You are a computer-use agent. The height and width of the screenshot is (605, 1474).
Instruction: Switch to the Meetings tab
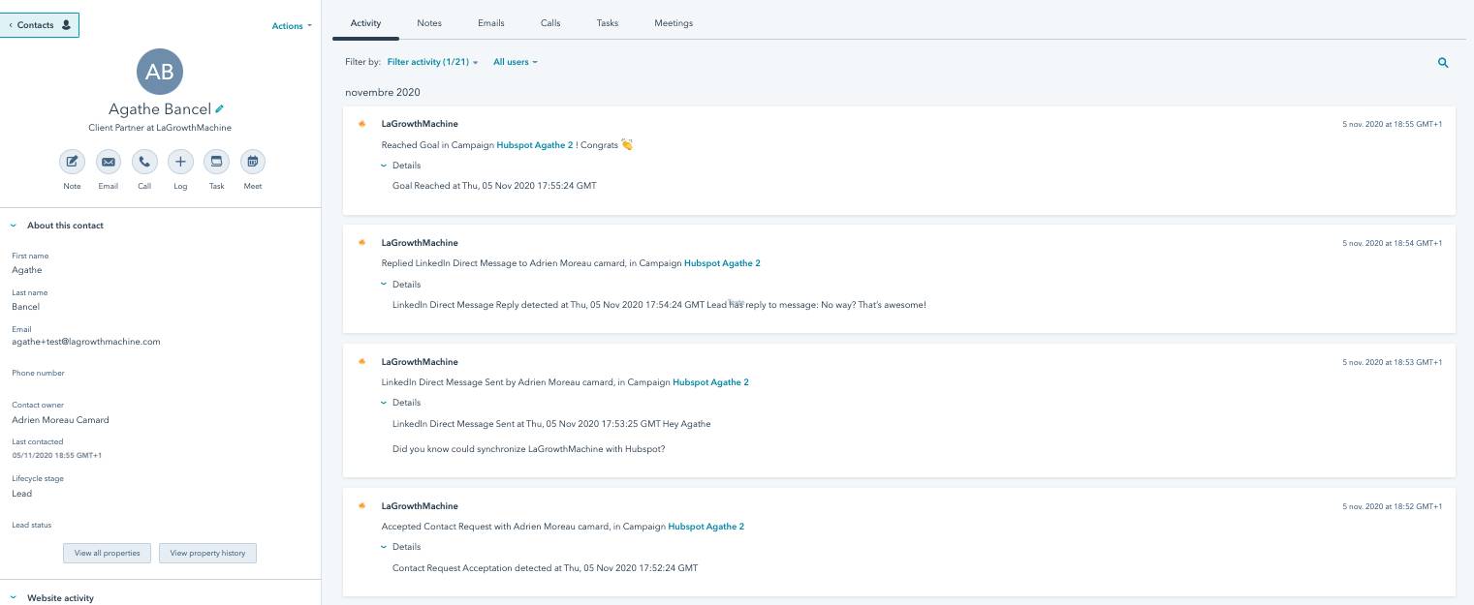673,23
